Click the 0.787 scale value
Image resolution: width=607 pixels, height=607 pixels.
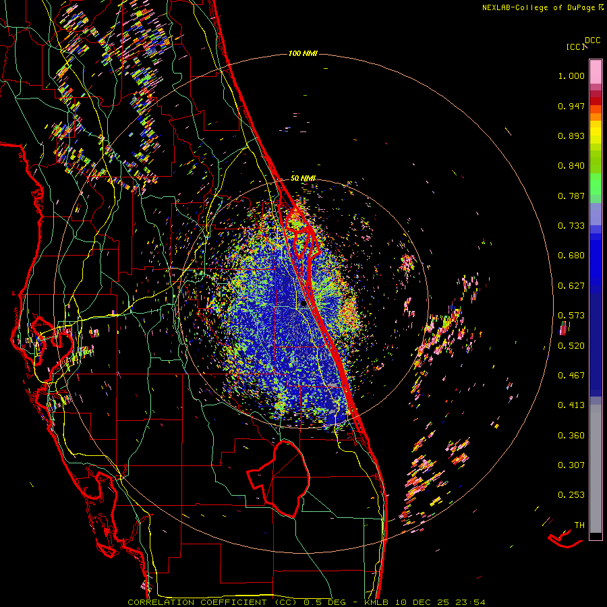(571, 196)
